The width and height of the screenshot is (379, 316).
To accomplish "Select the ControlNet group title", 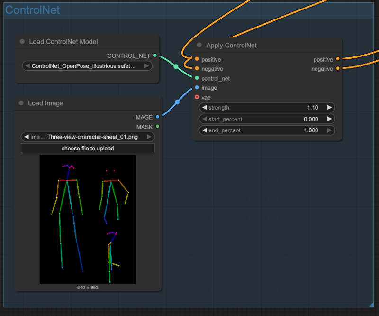I will (x=32, y=10).
